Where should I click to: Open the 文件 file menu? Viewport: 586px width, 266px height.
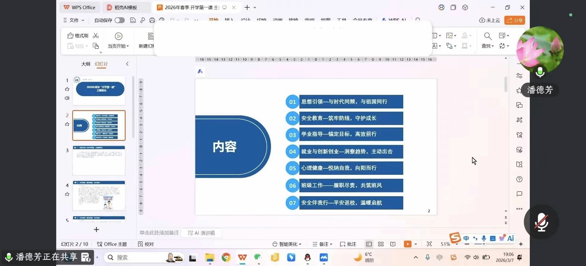click(x=74, y=20)
